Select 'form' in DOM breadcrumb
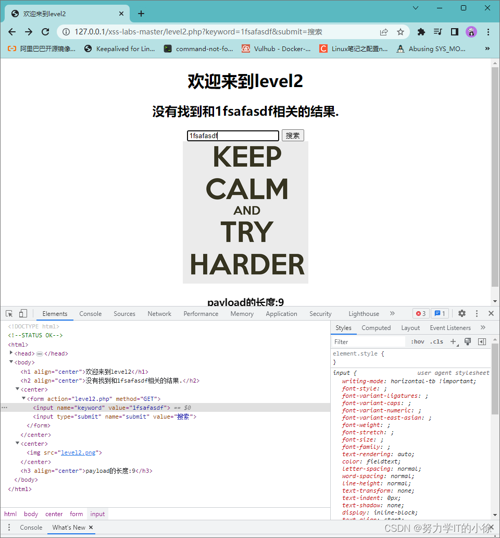 coord(76,514)
